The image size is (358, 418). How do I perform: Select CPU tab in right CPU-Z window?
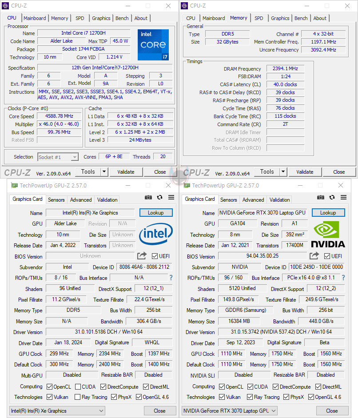pos(191,18)
